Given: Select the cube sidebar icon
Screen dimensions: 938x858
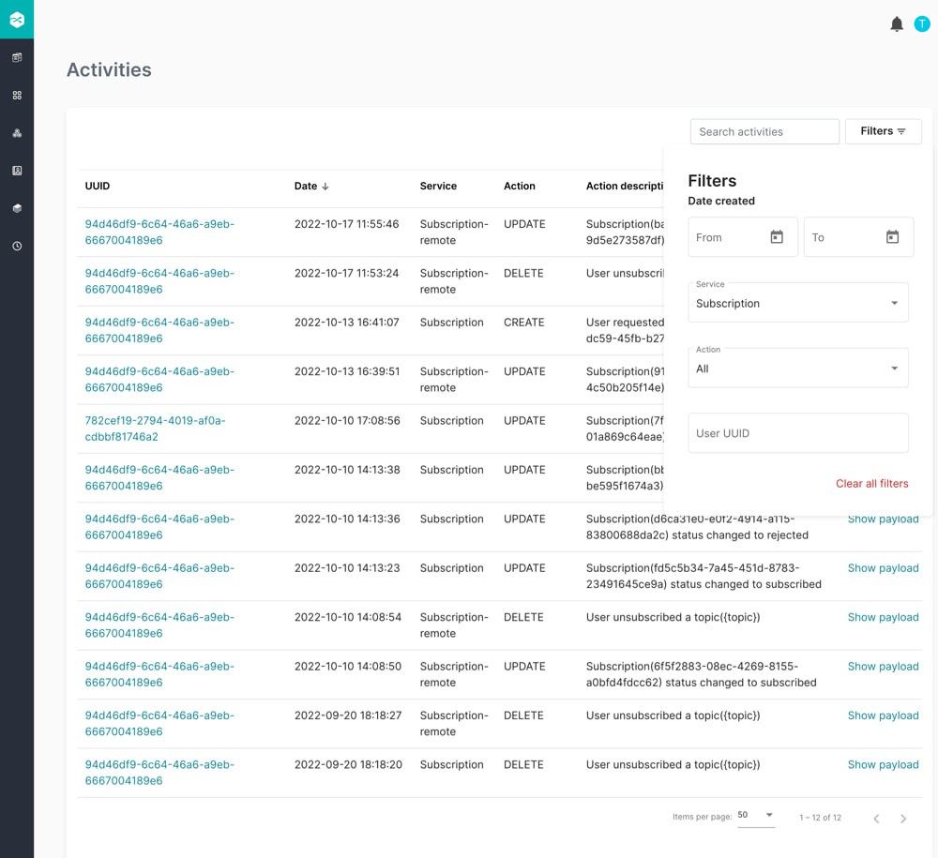Looking at the screenshot, I should (16, 207).
